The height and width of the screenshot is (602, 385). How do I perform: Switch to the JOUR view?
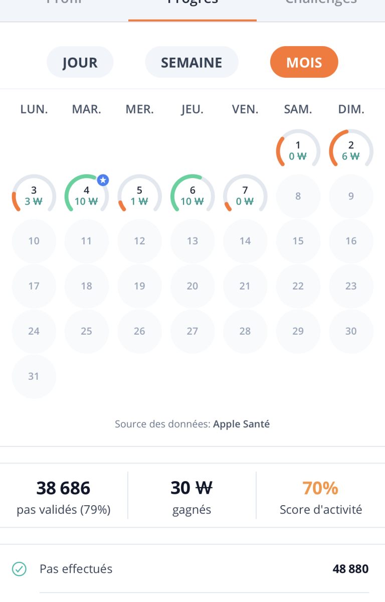[80, 63]
